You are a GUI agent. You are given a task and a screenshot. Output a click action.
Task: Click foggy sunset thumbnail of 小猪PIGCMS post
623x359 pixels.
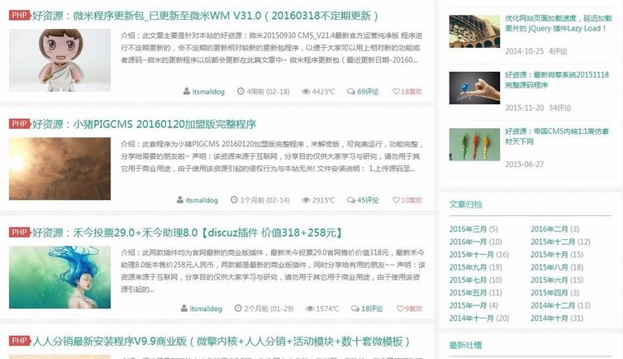coord(59,169)
